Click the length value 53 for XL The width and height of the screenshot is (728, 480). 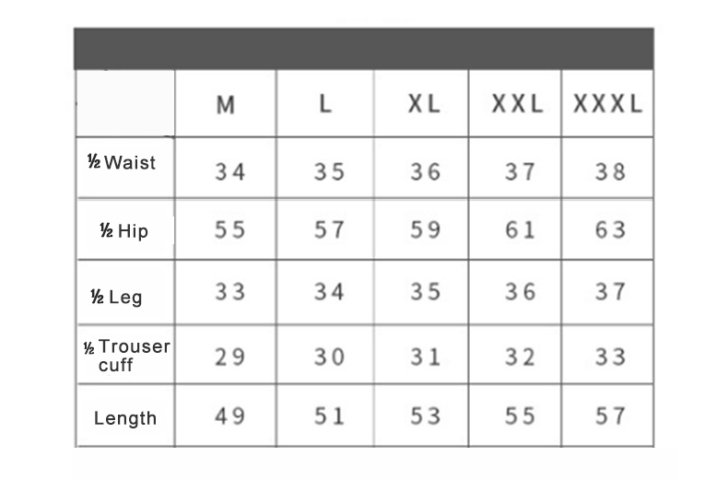coord(426,416)
